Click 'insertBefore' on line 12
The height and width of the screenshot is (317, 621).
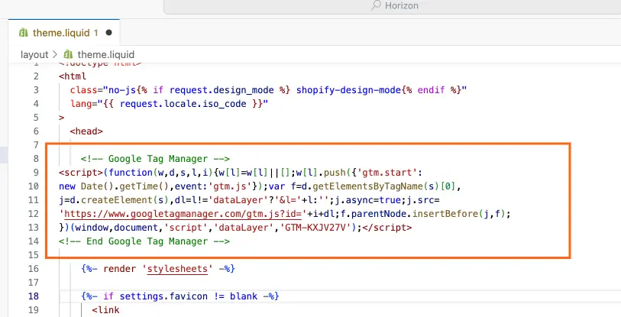[x=445, y=214]
